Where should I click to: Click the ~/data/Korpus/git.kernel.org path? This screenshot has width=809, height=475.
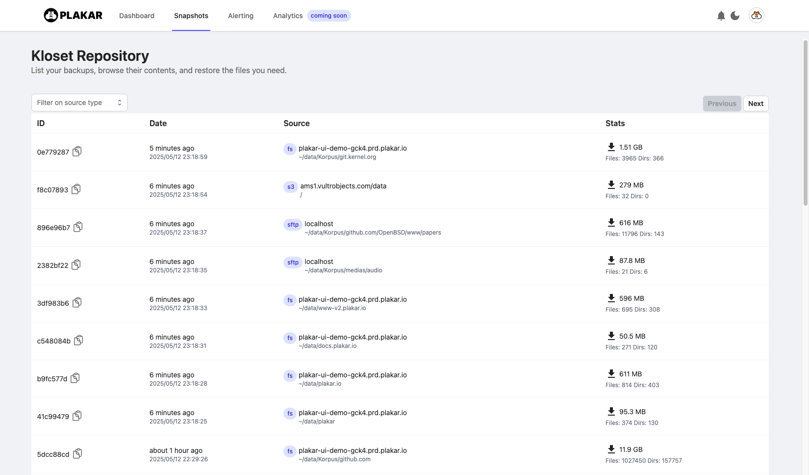tap(337, 157)
